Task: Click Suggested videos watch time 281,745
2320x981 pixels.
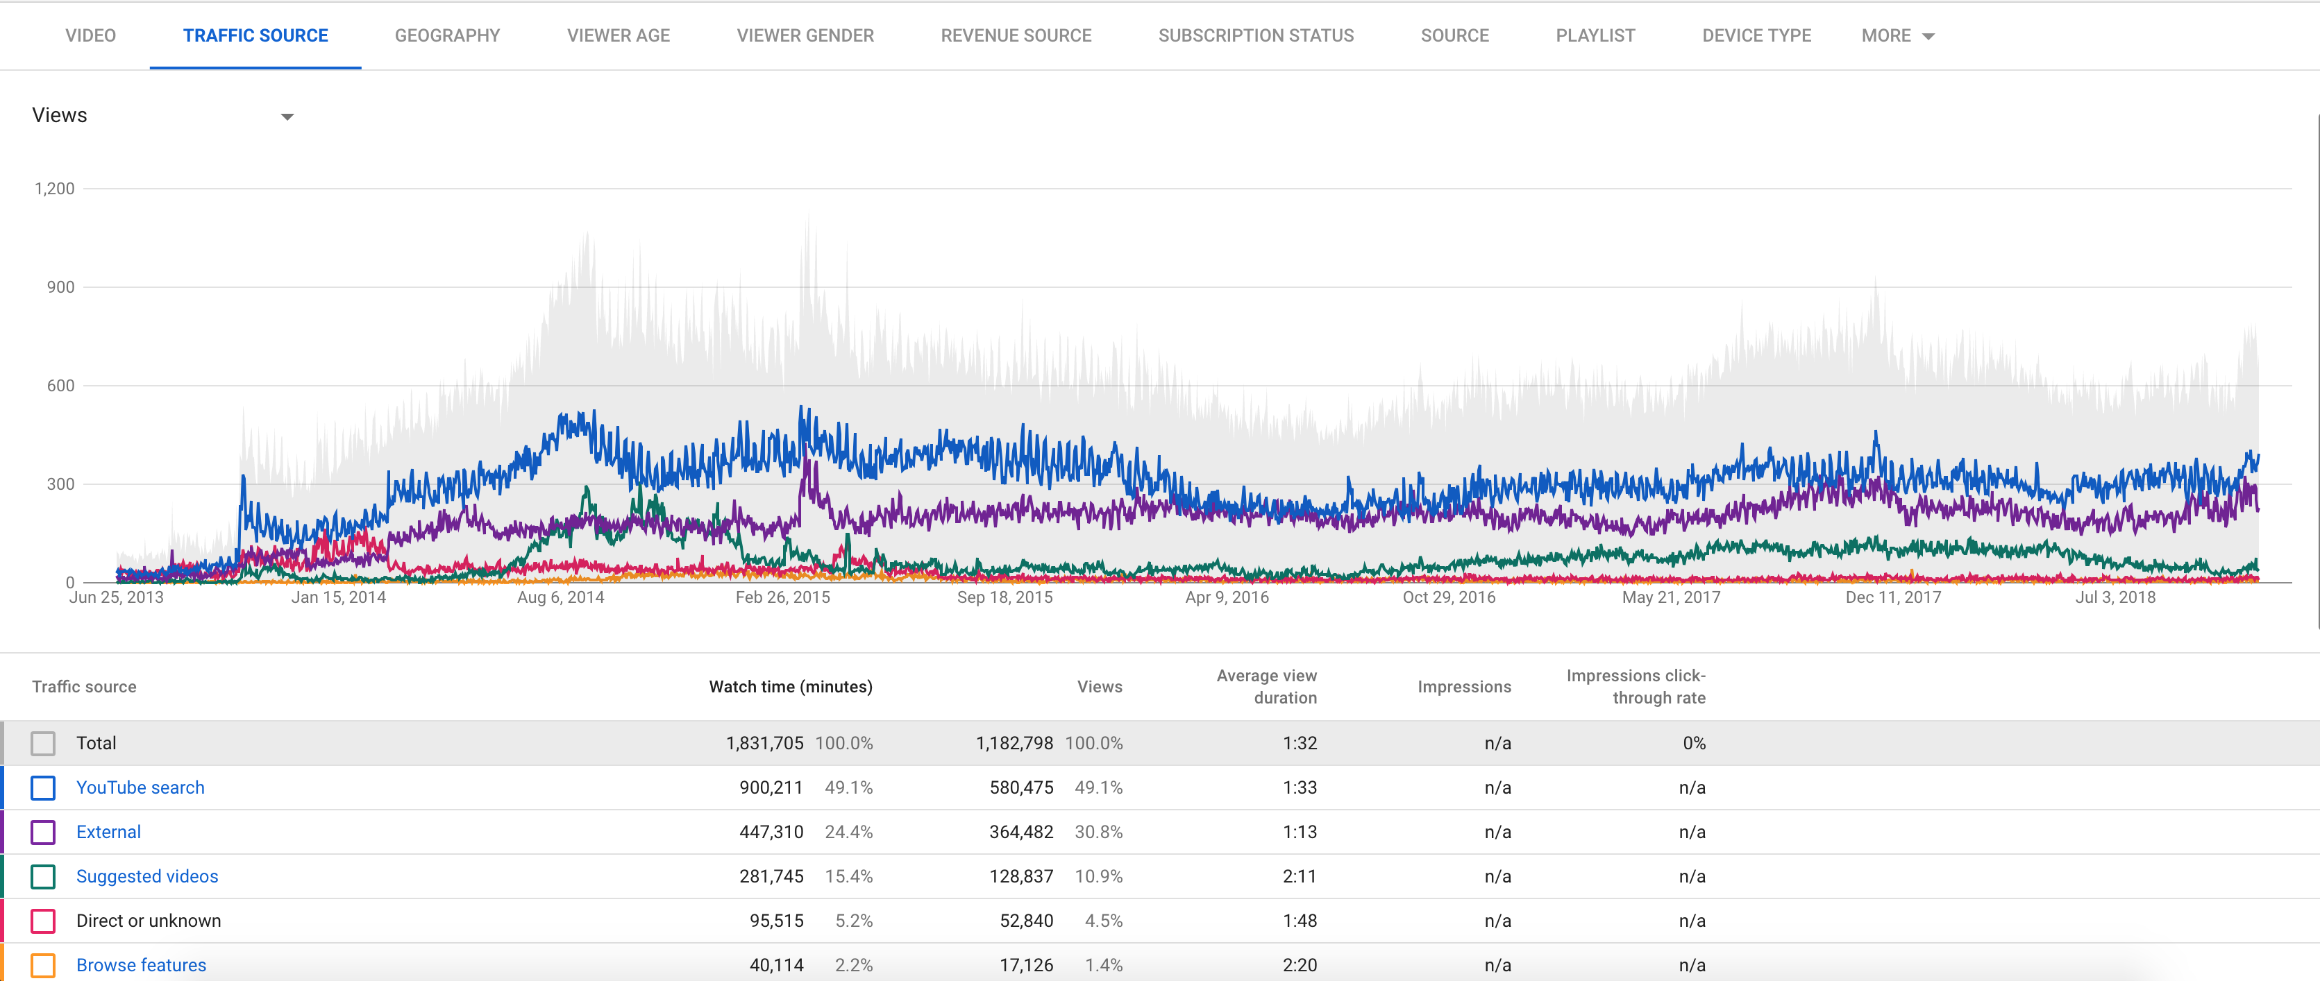Action: (x=771, y=877)
